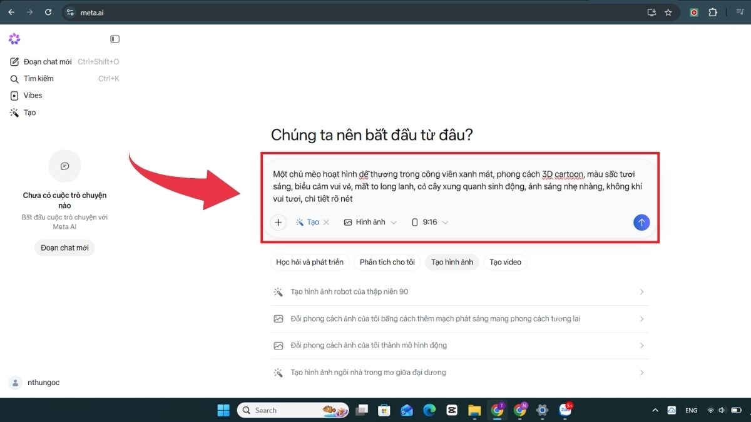Click the Vibes play icon in sidebar
The height and width of the screenshot is (422, 751).
14,95
